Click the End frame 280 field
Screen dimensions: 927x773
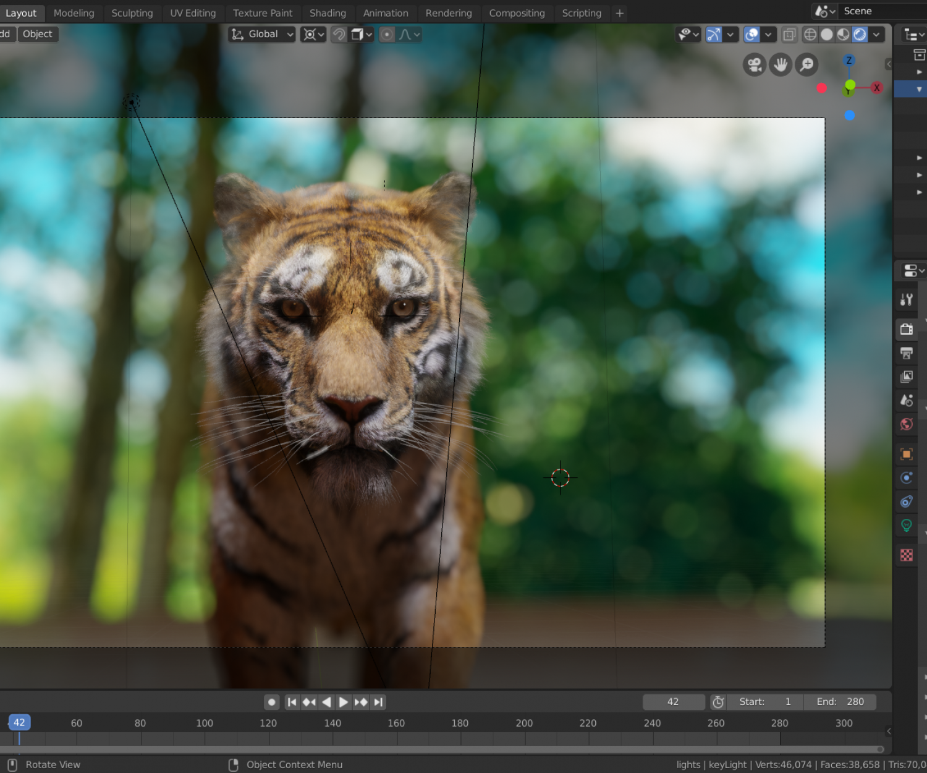tap(840, 702)
